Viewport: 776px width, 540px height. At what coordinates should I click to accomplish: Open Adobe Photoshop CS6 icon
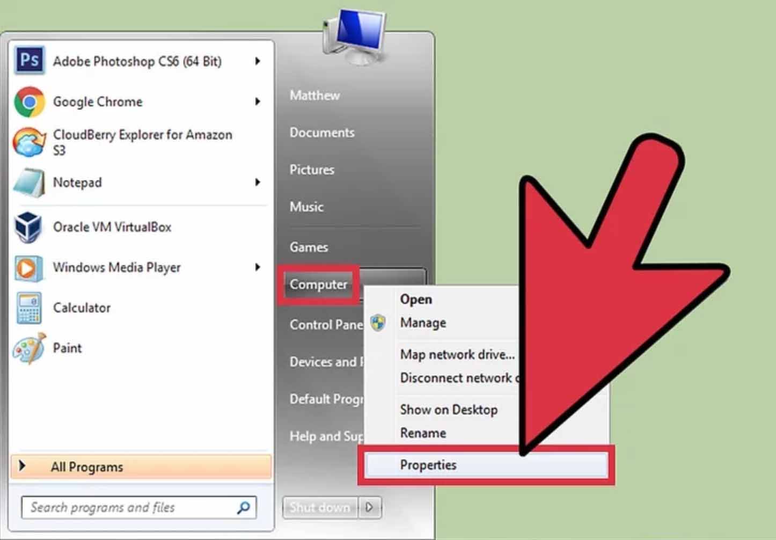pos(29,60)
